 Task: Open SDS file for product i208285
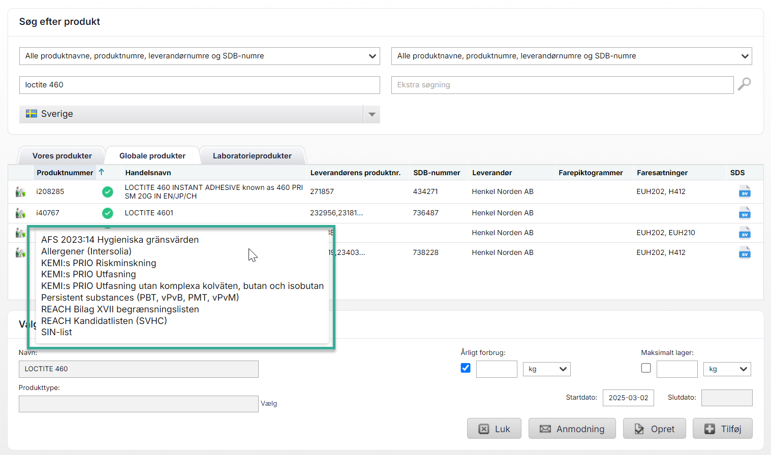tap(745, 191)
